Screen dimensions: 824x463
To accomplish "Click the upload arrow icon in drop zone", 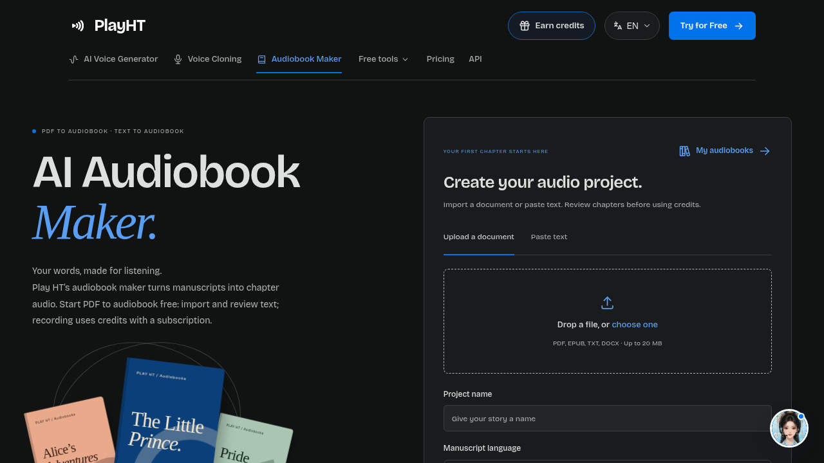I will pyautogui.click(x=607, y=303).
